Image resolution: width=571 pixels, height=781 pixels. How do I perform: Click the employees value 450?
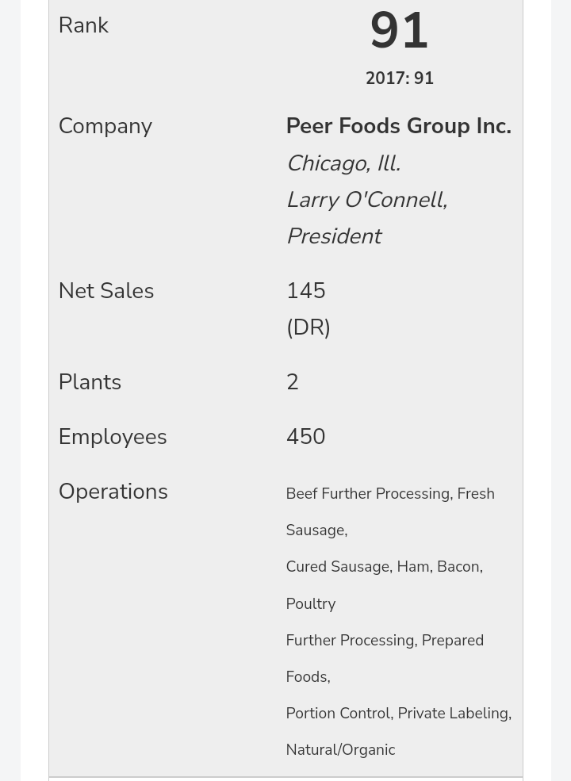coord(305,437)
